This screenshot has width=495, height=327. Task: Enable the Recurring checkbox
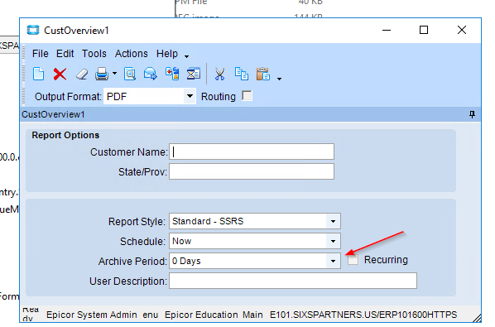tap(353, 260)
